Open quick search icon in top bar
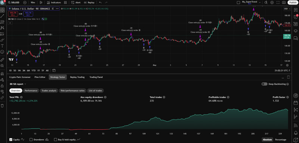The width and height of the screenshot is (299, 143). pyautogui.click(x=266, y=3)
